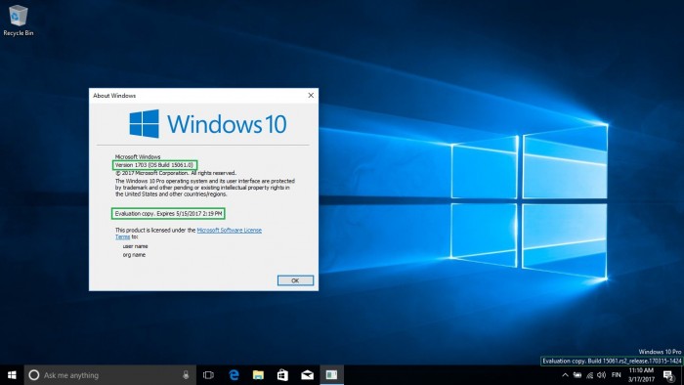Open the Store app from taskbar
The image size is (684, 385).
pyautogui.click(x=282, y=375)
